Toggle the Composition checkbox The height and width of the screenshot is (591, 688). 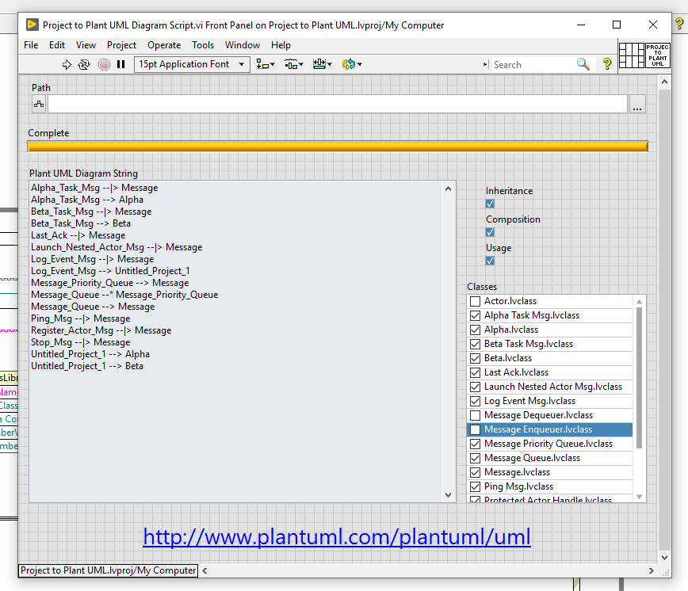pos(490,232)
